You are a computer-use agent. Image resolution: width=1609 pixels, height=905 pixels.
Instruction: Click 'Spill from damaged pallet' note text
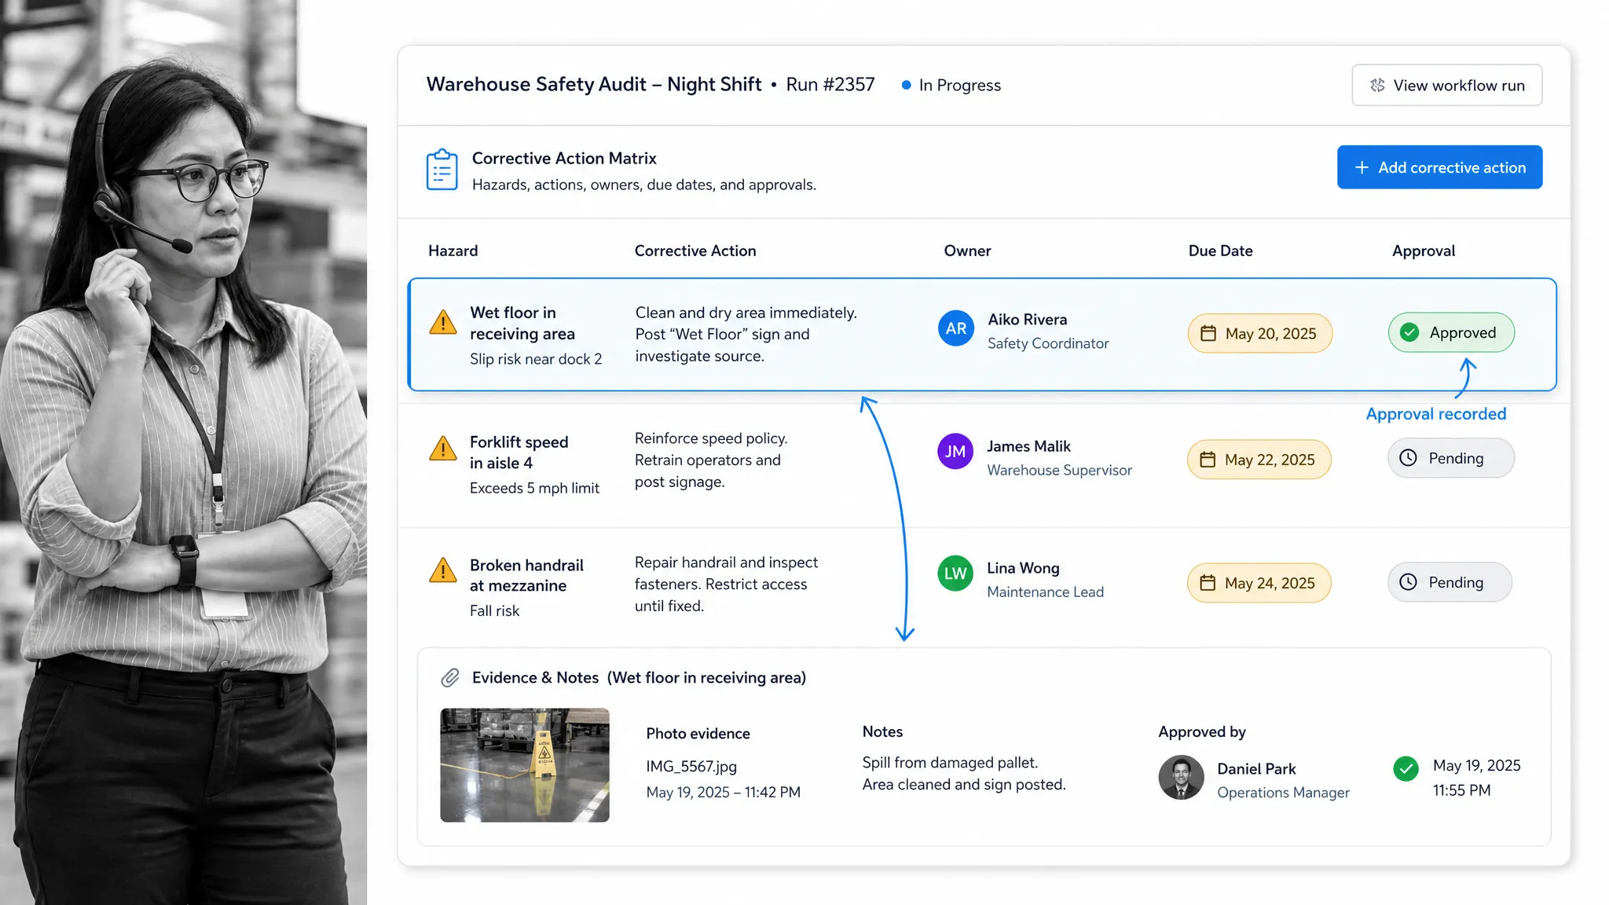950,762
